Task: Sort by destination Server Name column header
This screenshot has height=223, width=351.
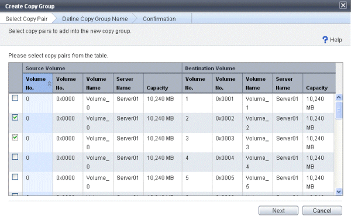Action: pos(288,83)
